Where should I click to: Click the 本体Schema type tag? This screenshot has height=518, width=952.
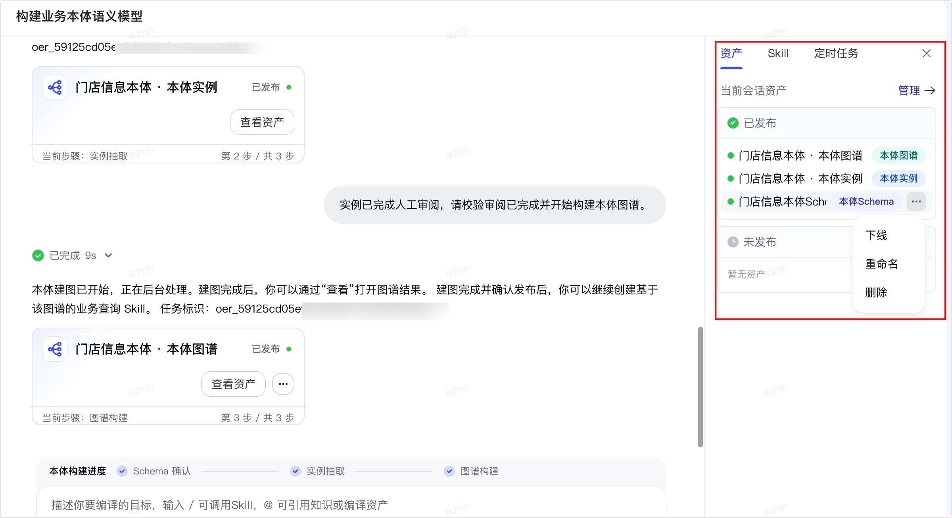(866, 201)
